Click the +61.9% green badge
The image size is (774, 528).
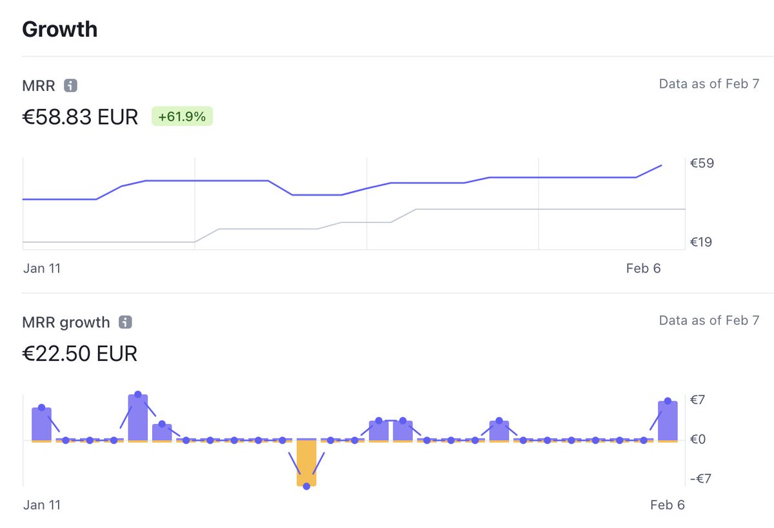point(182,116)
